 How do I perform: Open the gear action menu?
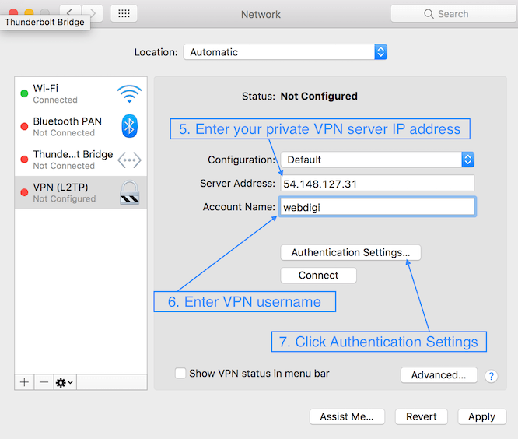[65, 382]
